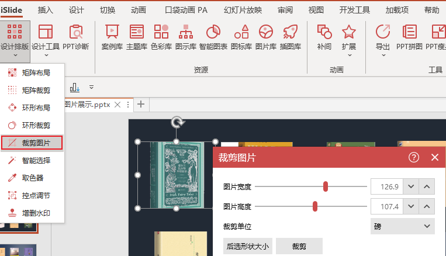
Task: Run PPT诊断 diagnosis tool
Action: click(76, 37)
